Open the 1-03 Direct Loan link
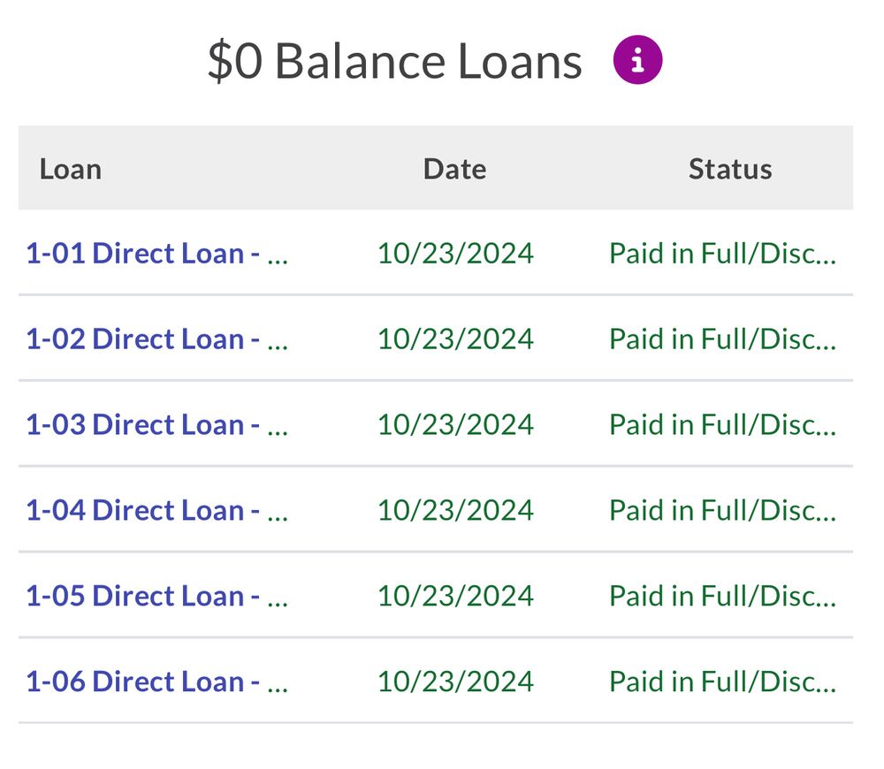Viewport: 884px width, 769px height. pos(157,424)
